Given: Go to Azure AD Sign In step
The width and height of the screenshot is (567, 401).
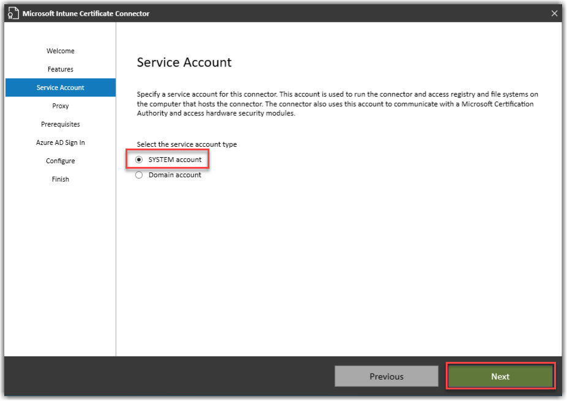Looking at the screenshot, I should pyautogui.click(x=61, y=142).
